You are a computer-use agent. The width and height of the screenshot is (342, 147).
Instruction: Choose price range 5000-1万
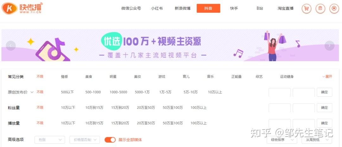142,92
